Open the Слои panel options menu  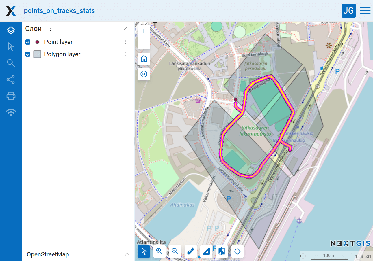coord(50,29)
